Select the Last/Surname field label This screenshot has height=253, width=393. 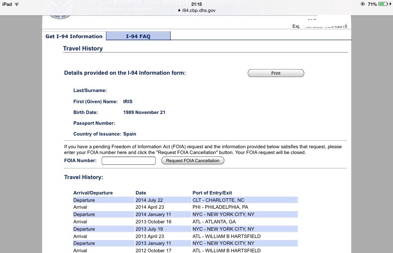[90, 90]
